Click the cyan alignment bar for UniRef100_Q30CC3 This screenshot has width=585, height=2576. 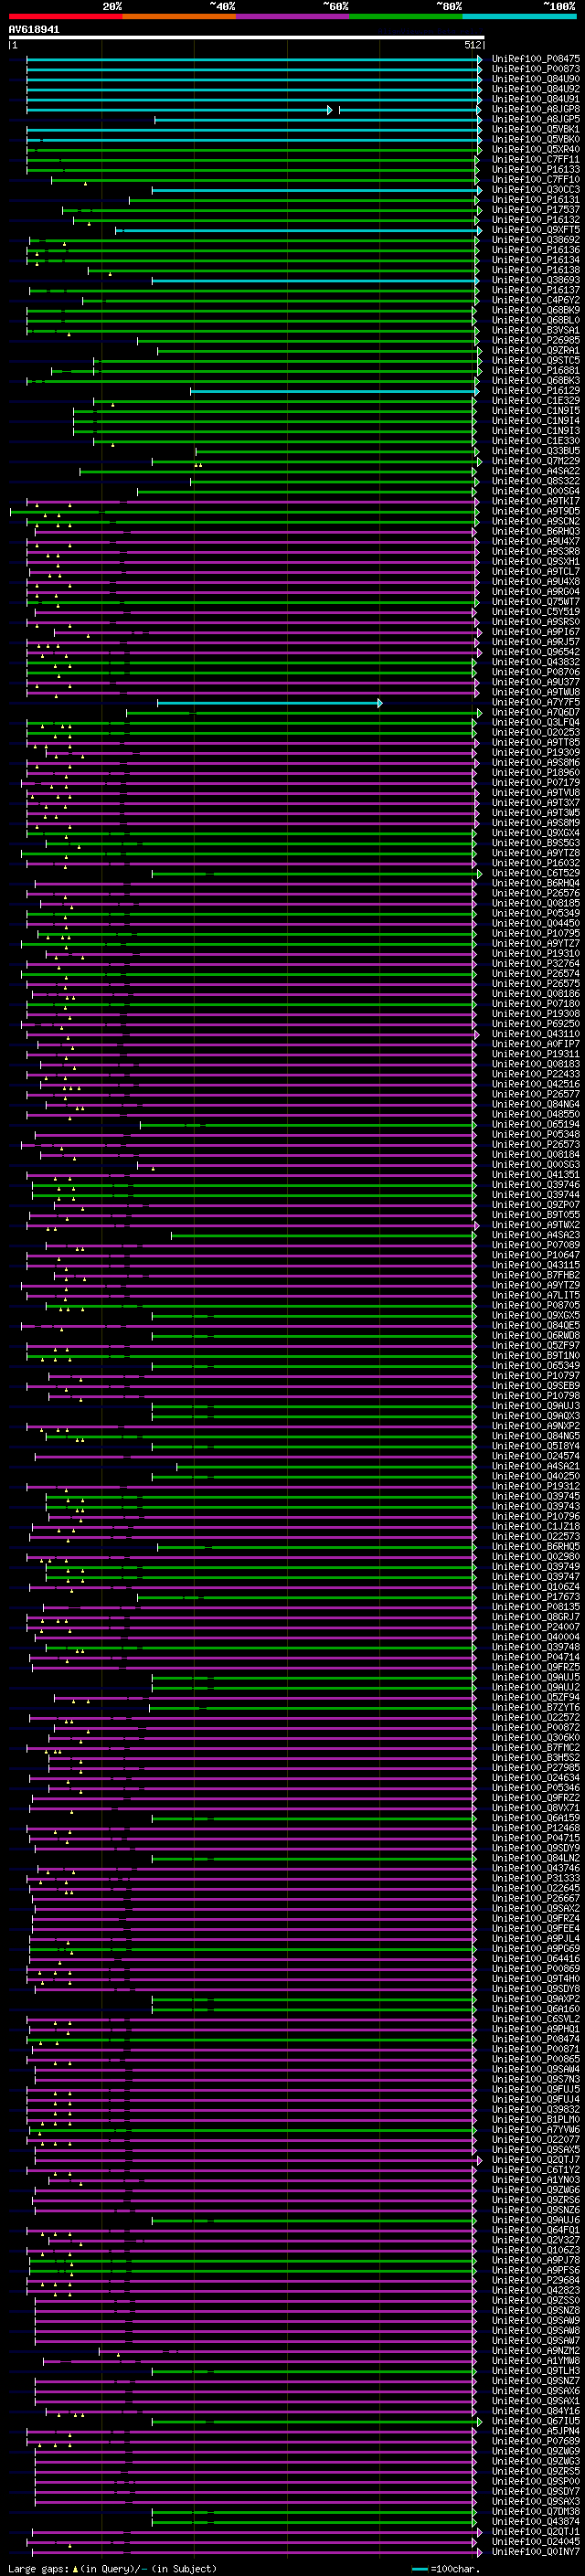point(317,190)
